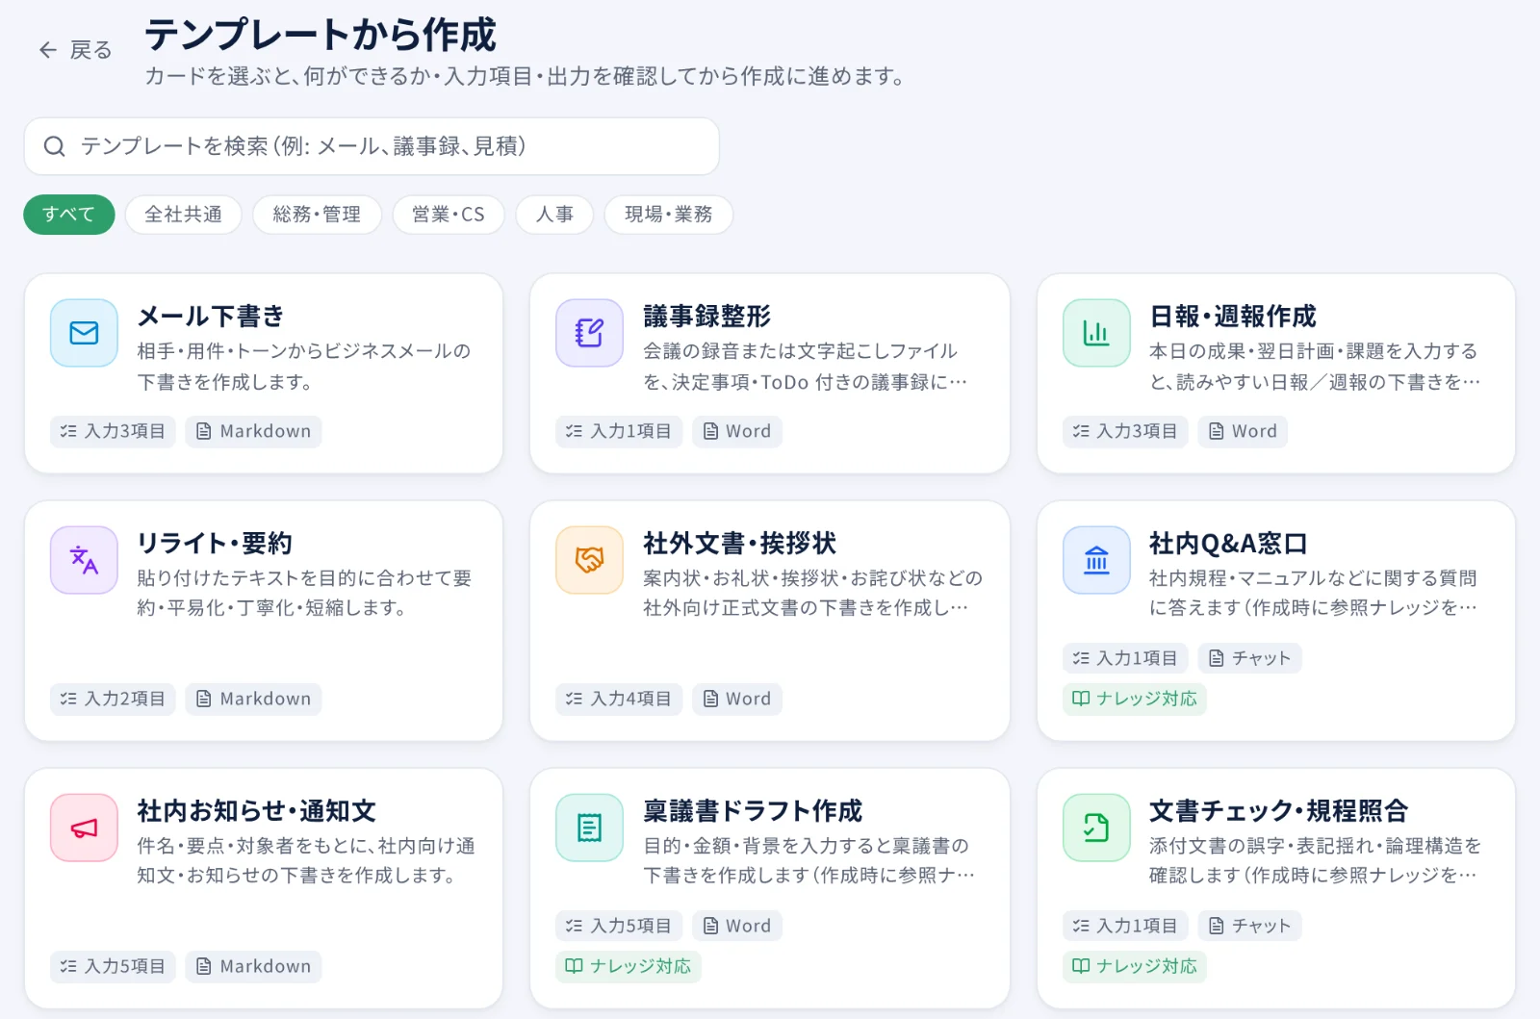Click 入力2項目 tag on リライト・要約 card
Screen dimensions: 1540x1019
(x=113, y=699)
